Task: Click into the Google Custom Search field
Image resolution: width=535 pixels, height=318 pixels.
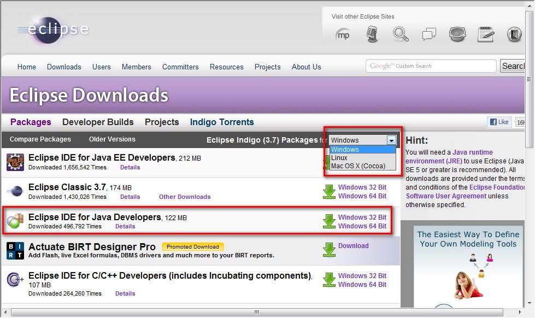Action: click(x=431, y=66)
